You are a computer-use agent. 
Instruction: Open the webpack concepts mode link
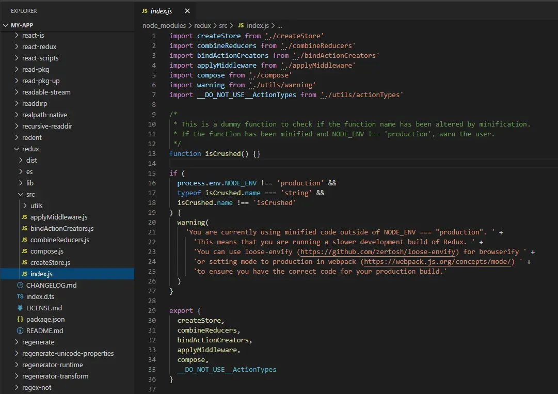pos(439,262)
